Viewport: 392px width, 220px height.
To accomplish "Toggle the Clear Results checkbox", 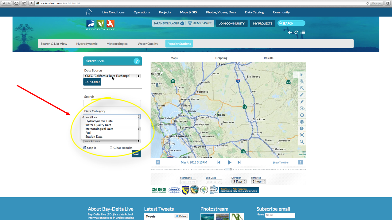I will click(x=111, y=148).
